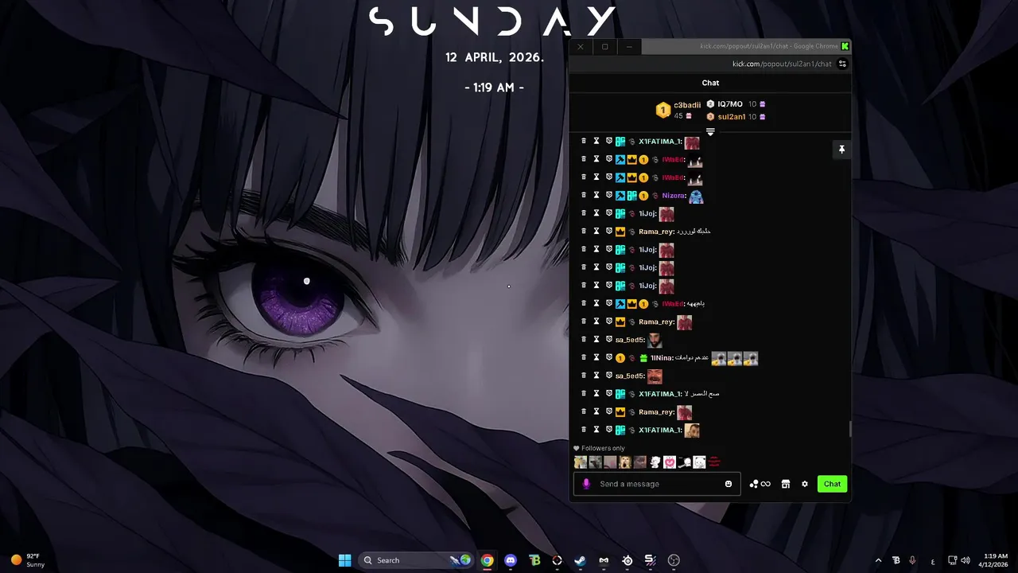Toggle the pinned message pin icon
This screenshot has width=1018, height=573.
841,150
